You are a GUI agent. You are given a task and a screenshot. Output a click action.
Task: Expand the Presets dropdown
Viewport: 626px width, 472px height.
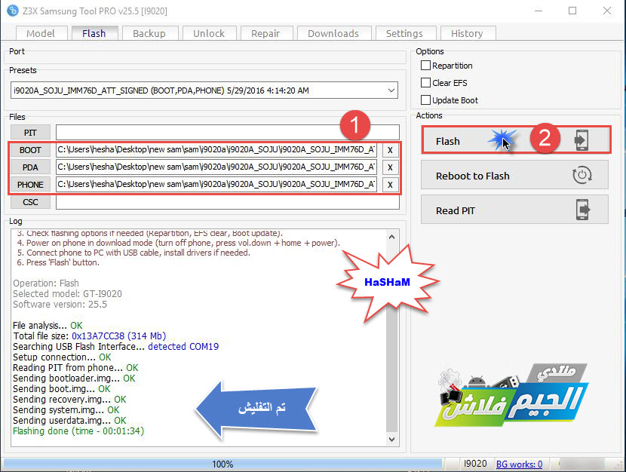(x=391, y=90)
